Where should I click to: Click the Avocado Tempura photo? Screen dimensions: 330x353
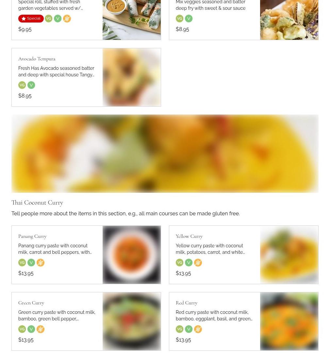132,77
